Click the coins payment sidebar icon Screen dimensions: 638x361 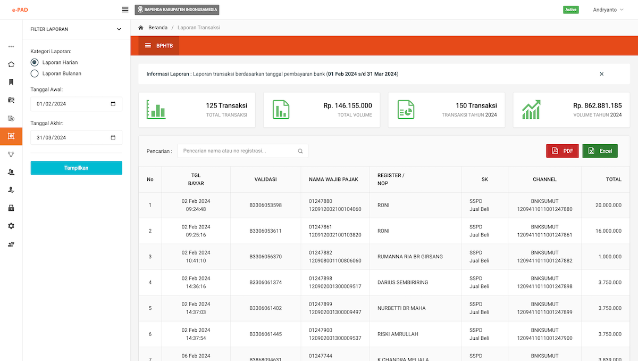pyautogui.click(x=11, y=118)
